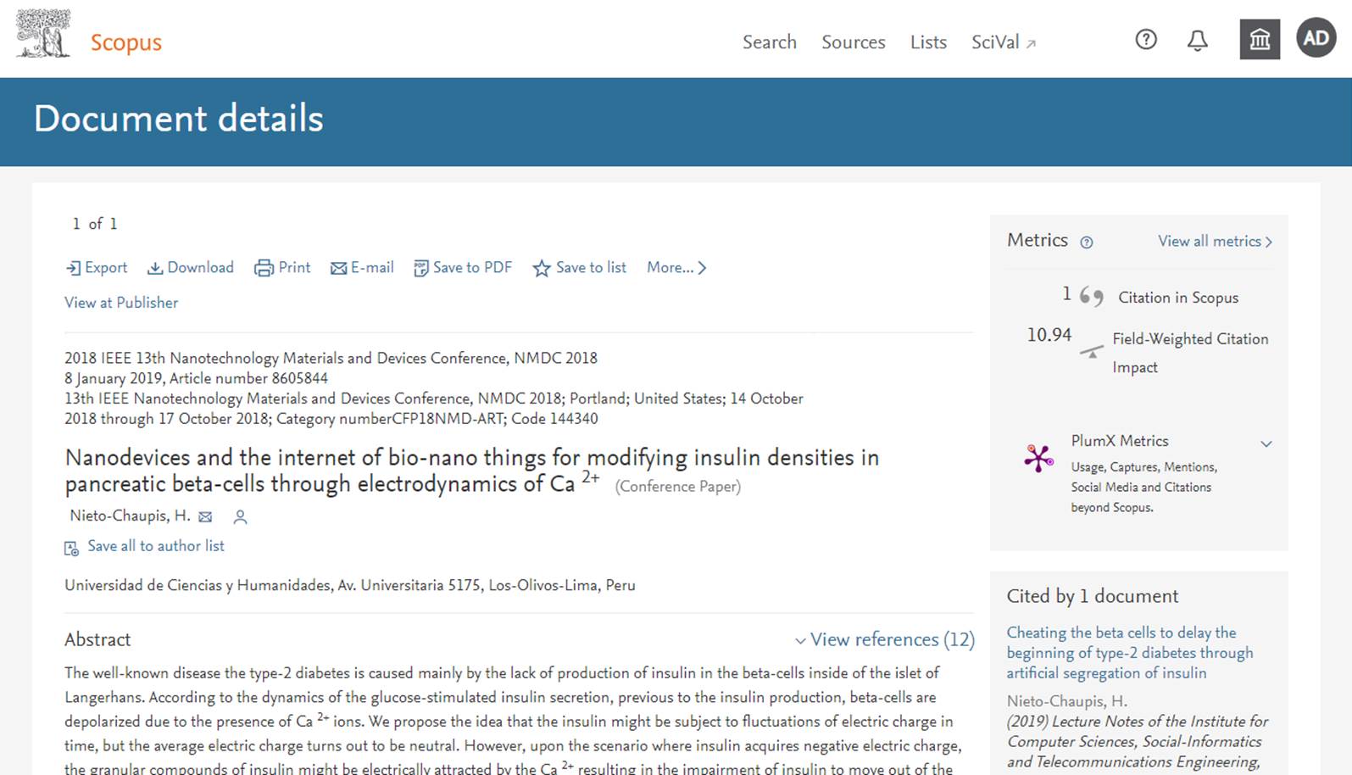1352x775 pixels.
Task: Click the Scopus tree logo
Action: pos(43,34)
